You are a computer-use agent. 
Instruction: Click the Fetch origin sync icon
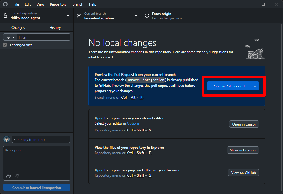pyautogui.click(x=147, y=15)
